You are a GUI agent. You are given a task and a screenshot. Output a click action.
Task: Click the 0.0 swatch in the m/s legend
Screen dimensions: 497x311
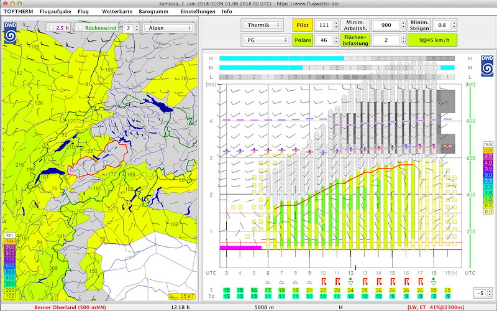point(488,211)
